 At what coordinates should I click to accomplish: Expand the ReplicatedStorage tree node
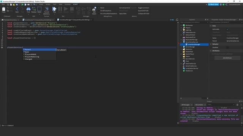tap(181, 40)
